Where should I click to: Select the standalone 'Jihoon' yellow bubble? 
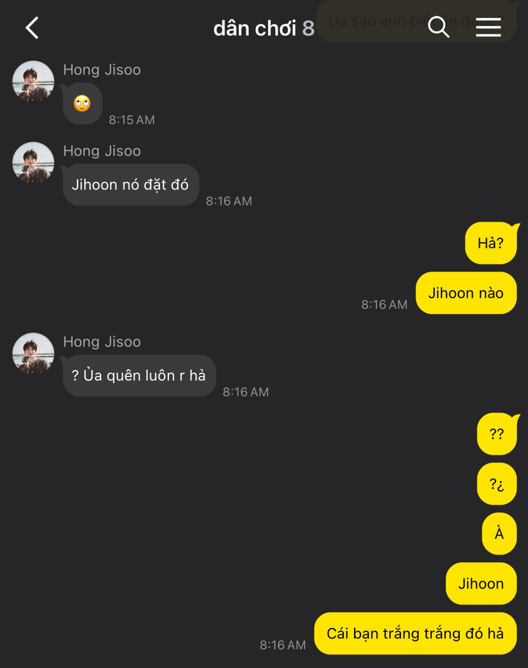(481, 584)
